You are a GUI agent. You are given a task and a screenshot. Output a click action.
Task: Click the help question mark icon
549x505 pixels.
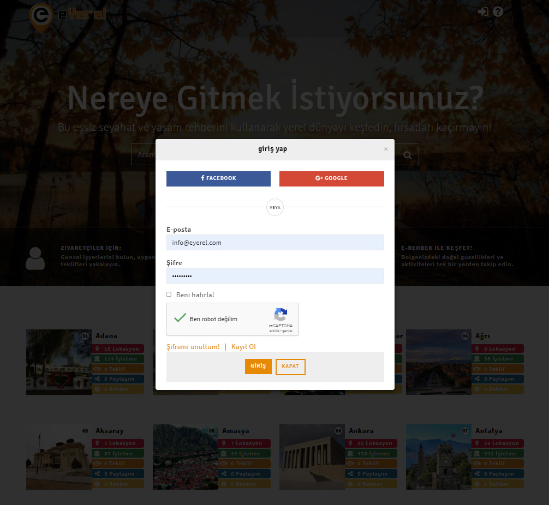(498, 11)
